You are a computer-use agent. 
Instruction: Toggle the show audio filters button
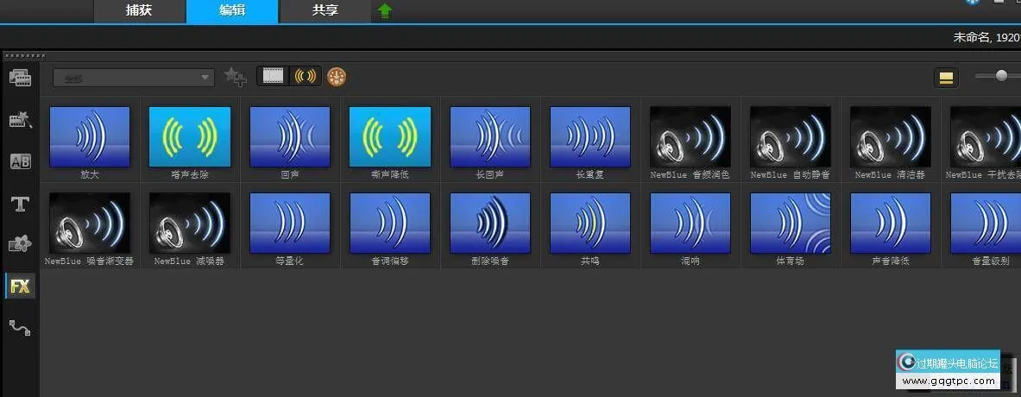click(x=306, y=77)
